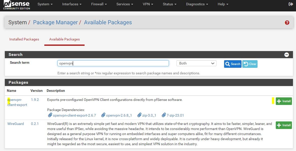Open dependency zip-3.0_1 link

(149, 115)
